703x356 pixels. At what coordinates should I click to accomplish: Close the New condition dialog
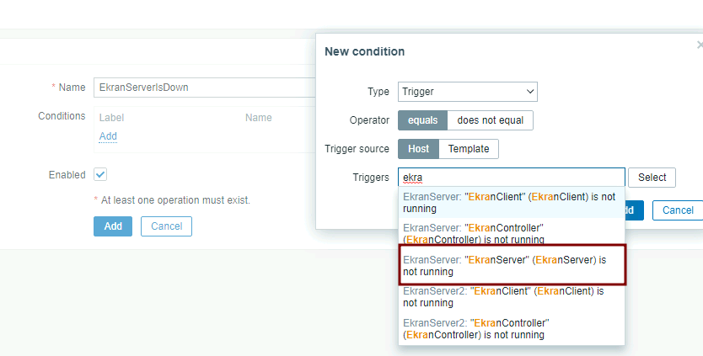point(699,45)
